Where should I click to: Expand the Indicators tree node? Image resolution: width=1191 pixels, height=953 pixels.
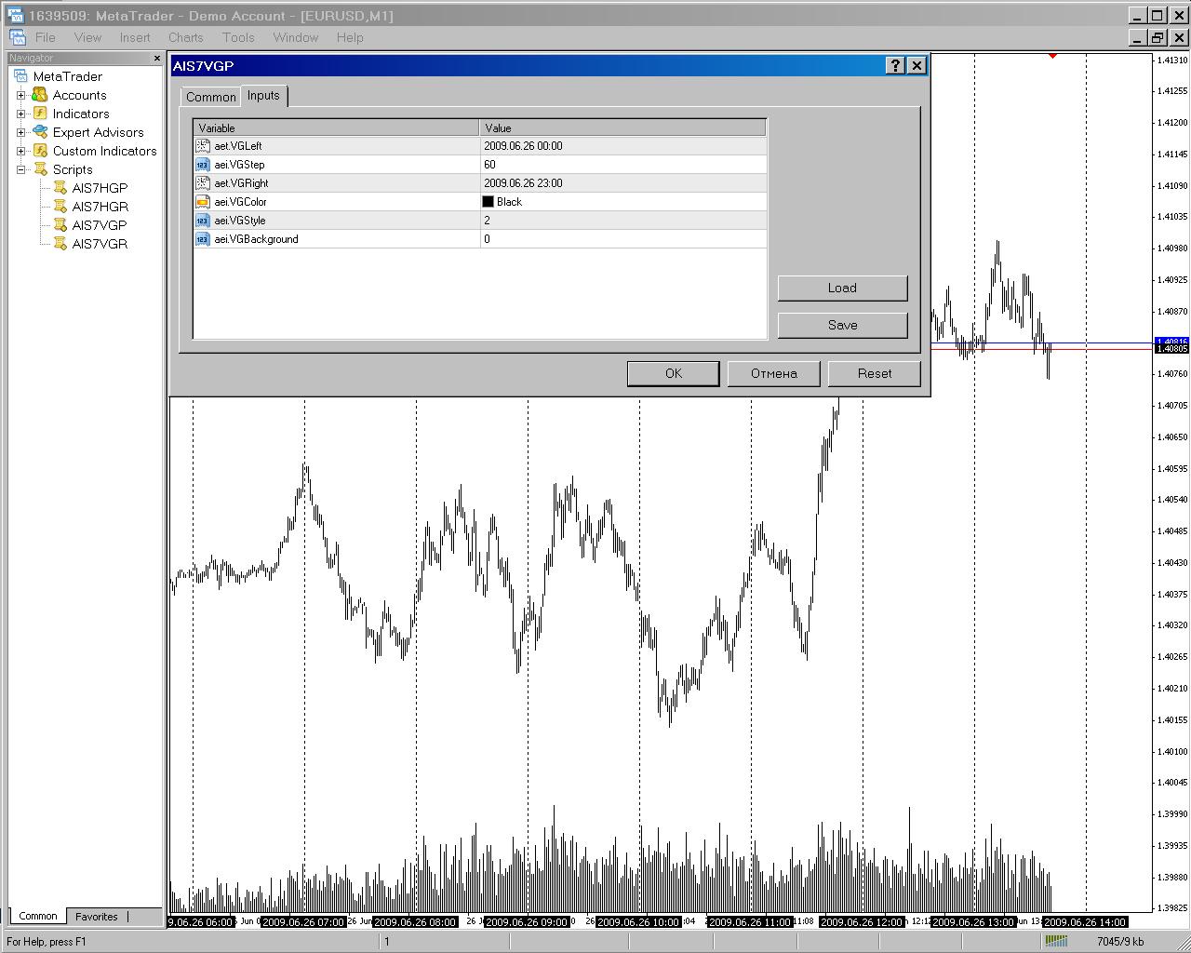(x=20, y=114)
